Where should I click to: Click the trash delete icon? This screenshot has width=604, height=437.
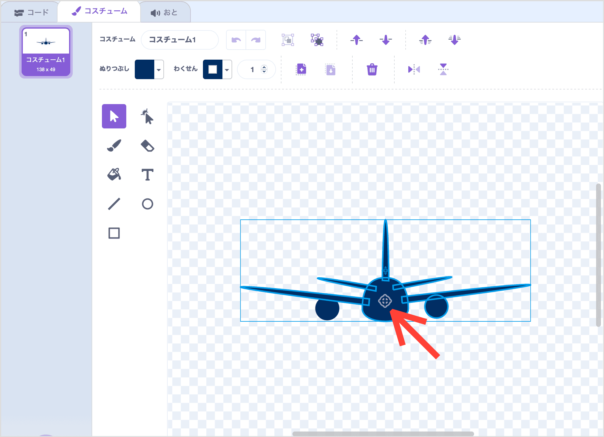click(372, 70)
